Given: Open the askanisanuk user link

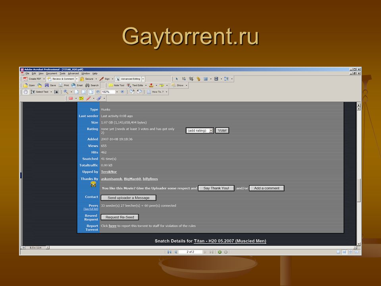Looking at the screenshot, I should point(111,179).
